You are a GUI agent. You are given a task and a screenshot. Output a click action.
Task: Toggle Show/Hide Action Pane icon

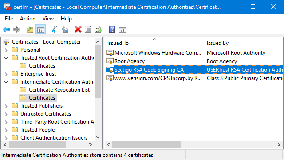point(122,30)
